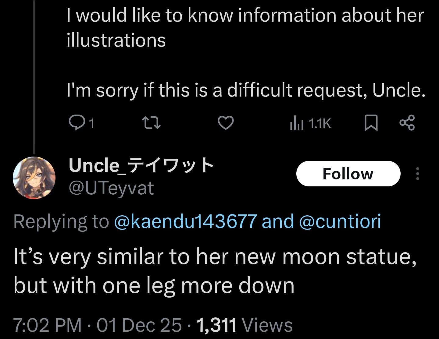The height and width of the screenshot is (339, 439).
Task: Open replies with the comment bubble icon
Action: coord(75,123)
